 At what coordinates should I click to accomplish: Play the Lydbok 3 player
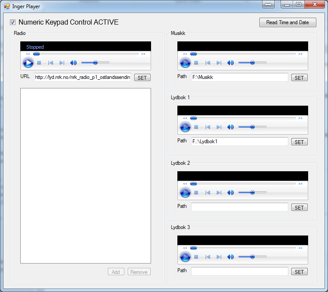tap(185, 257)
